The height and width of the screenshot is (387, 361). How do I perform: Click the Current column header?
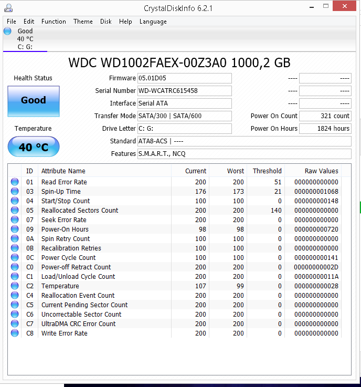pyautogui.click(x=190, y=171)
